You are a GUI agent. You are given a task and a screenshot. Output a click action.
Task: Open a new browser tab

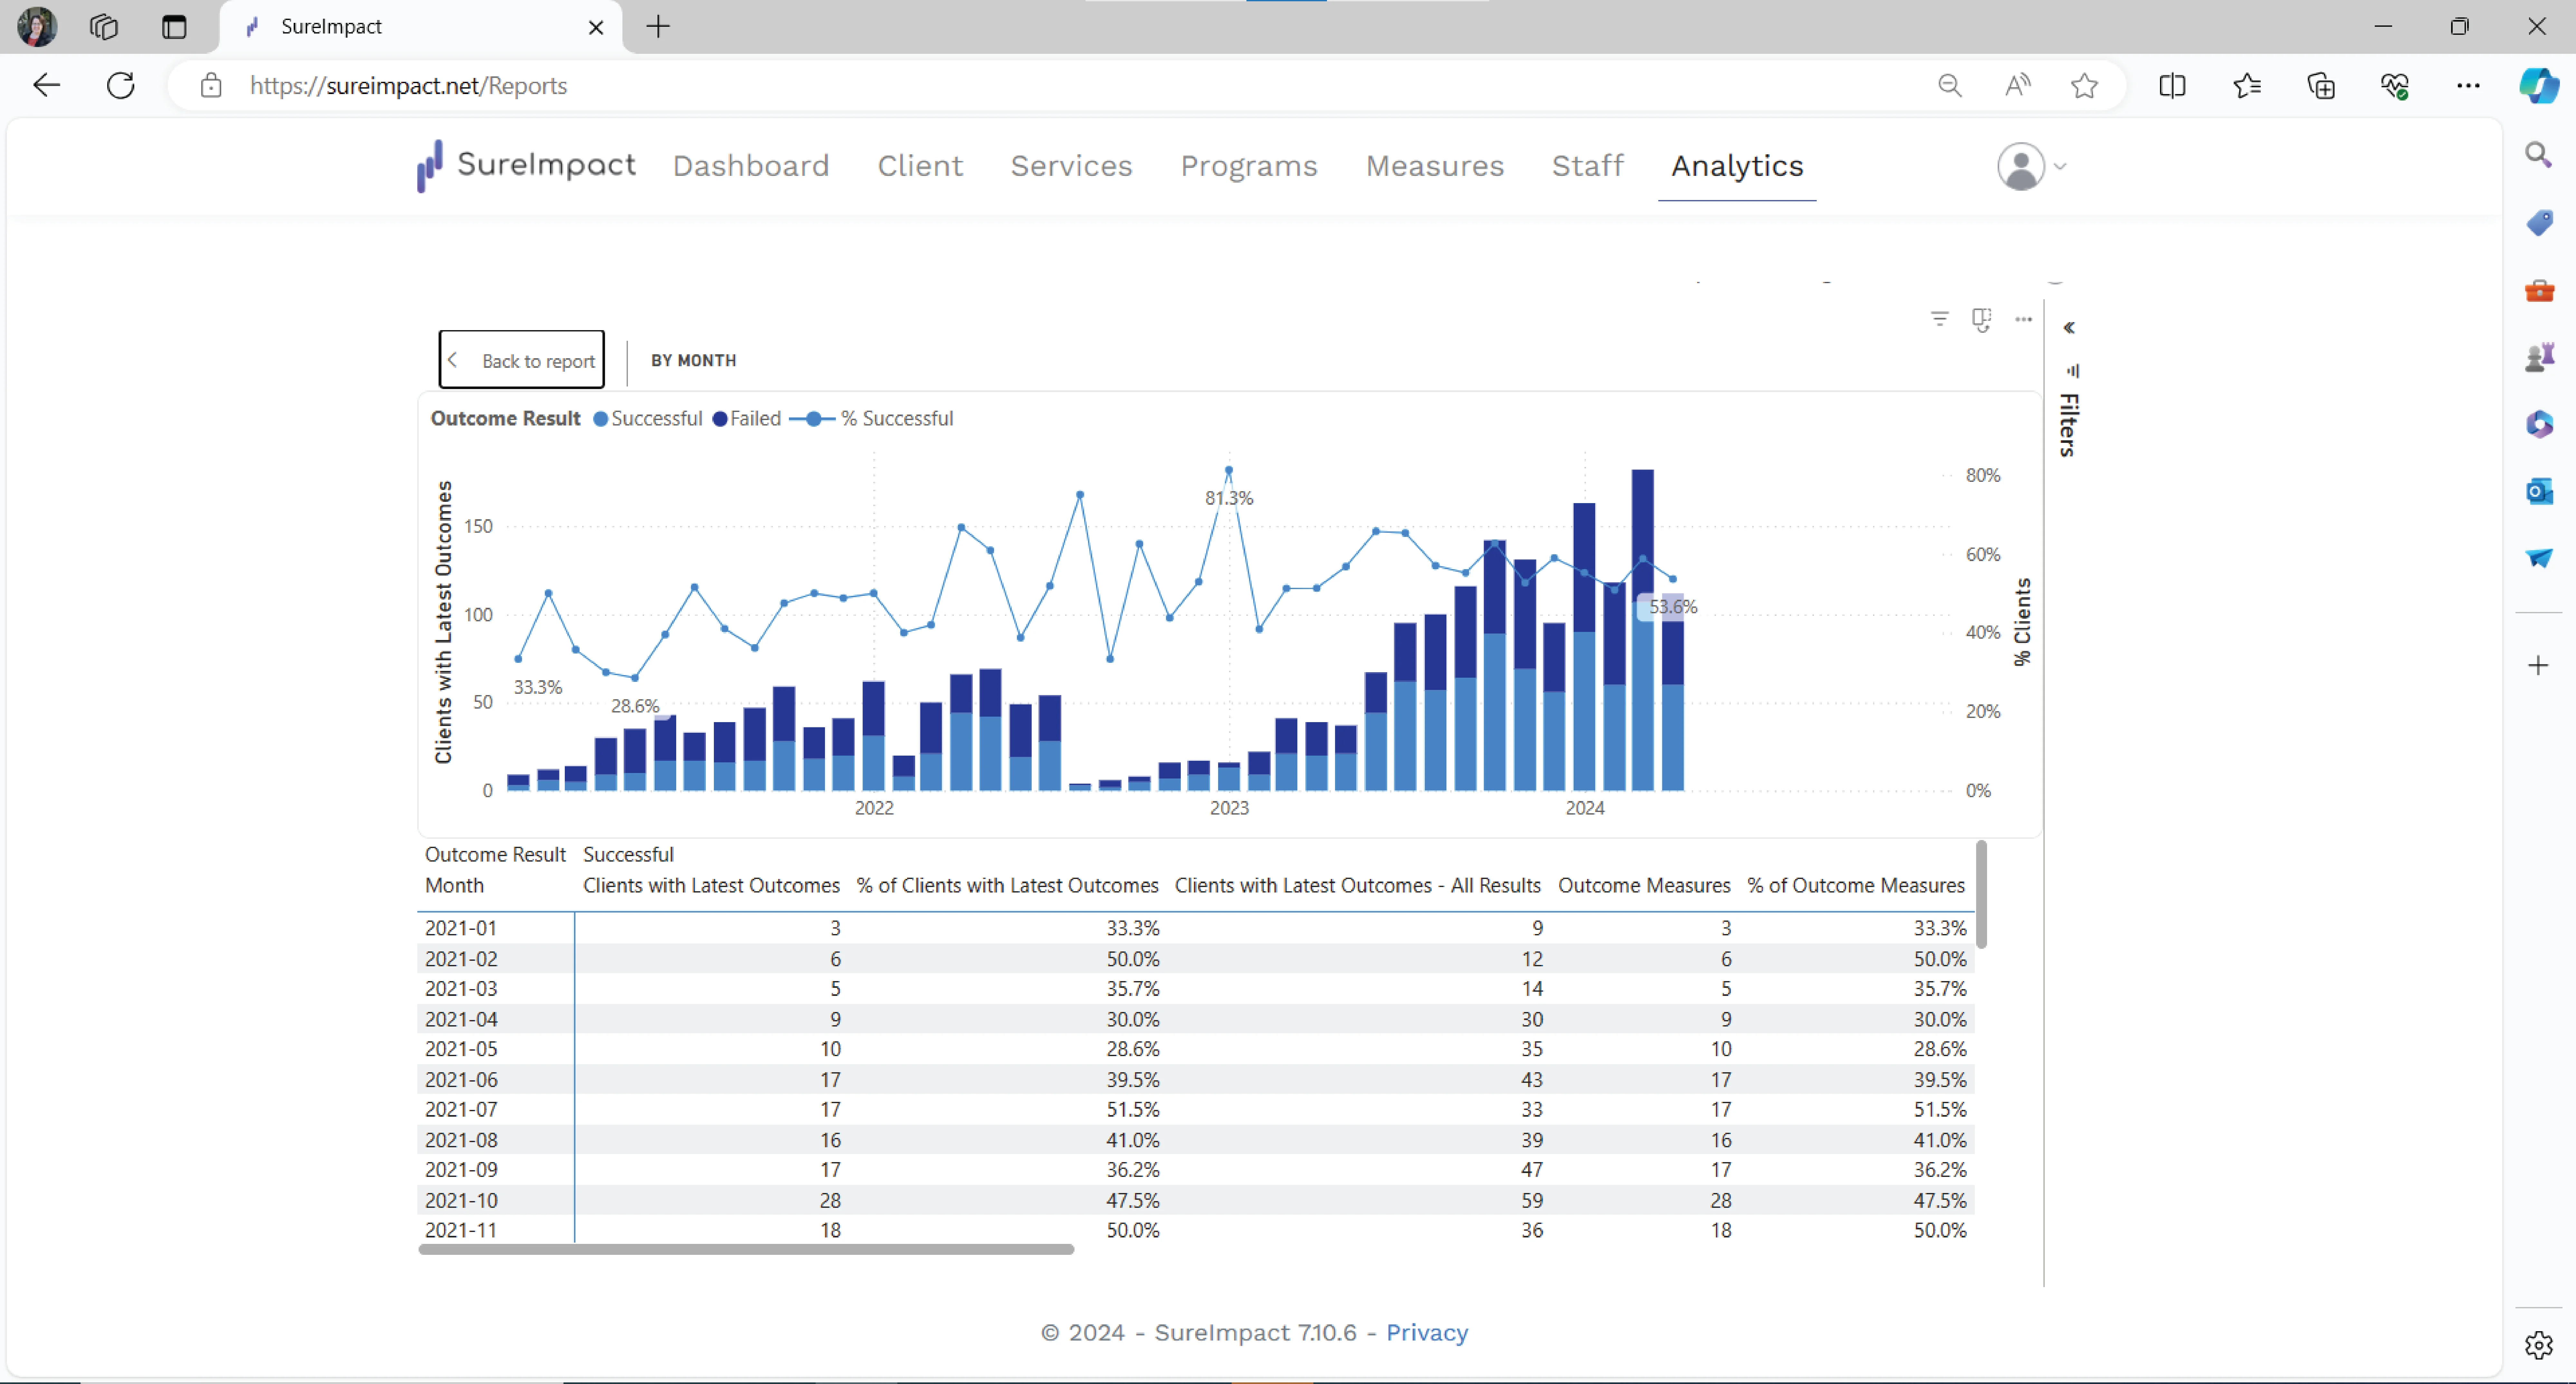point(658,27)
